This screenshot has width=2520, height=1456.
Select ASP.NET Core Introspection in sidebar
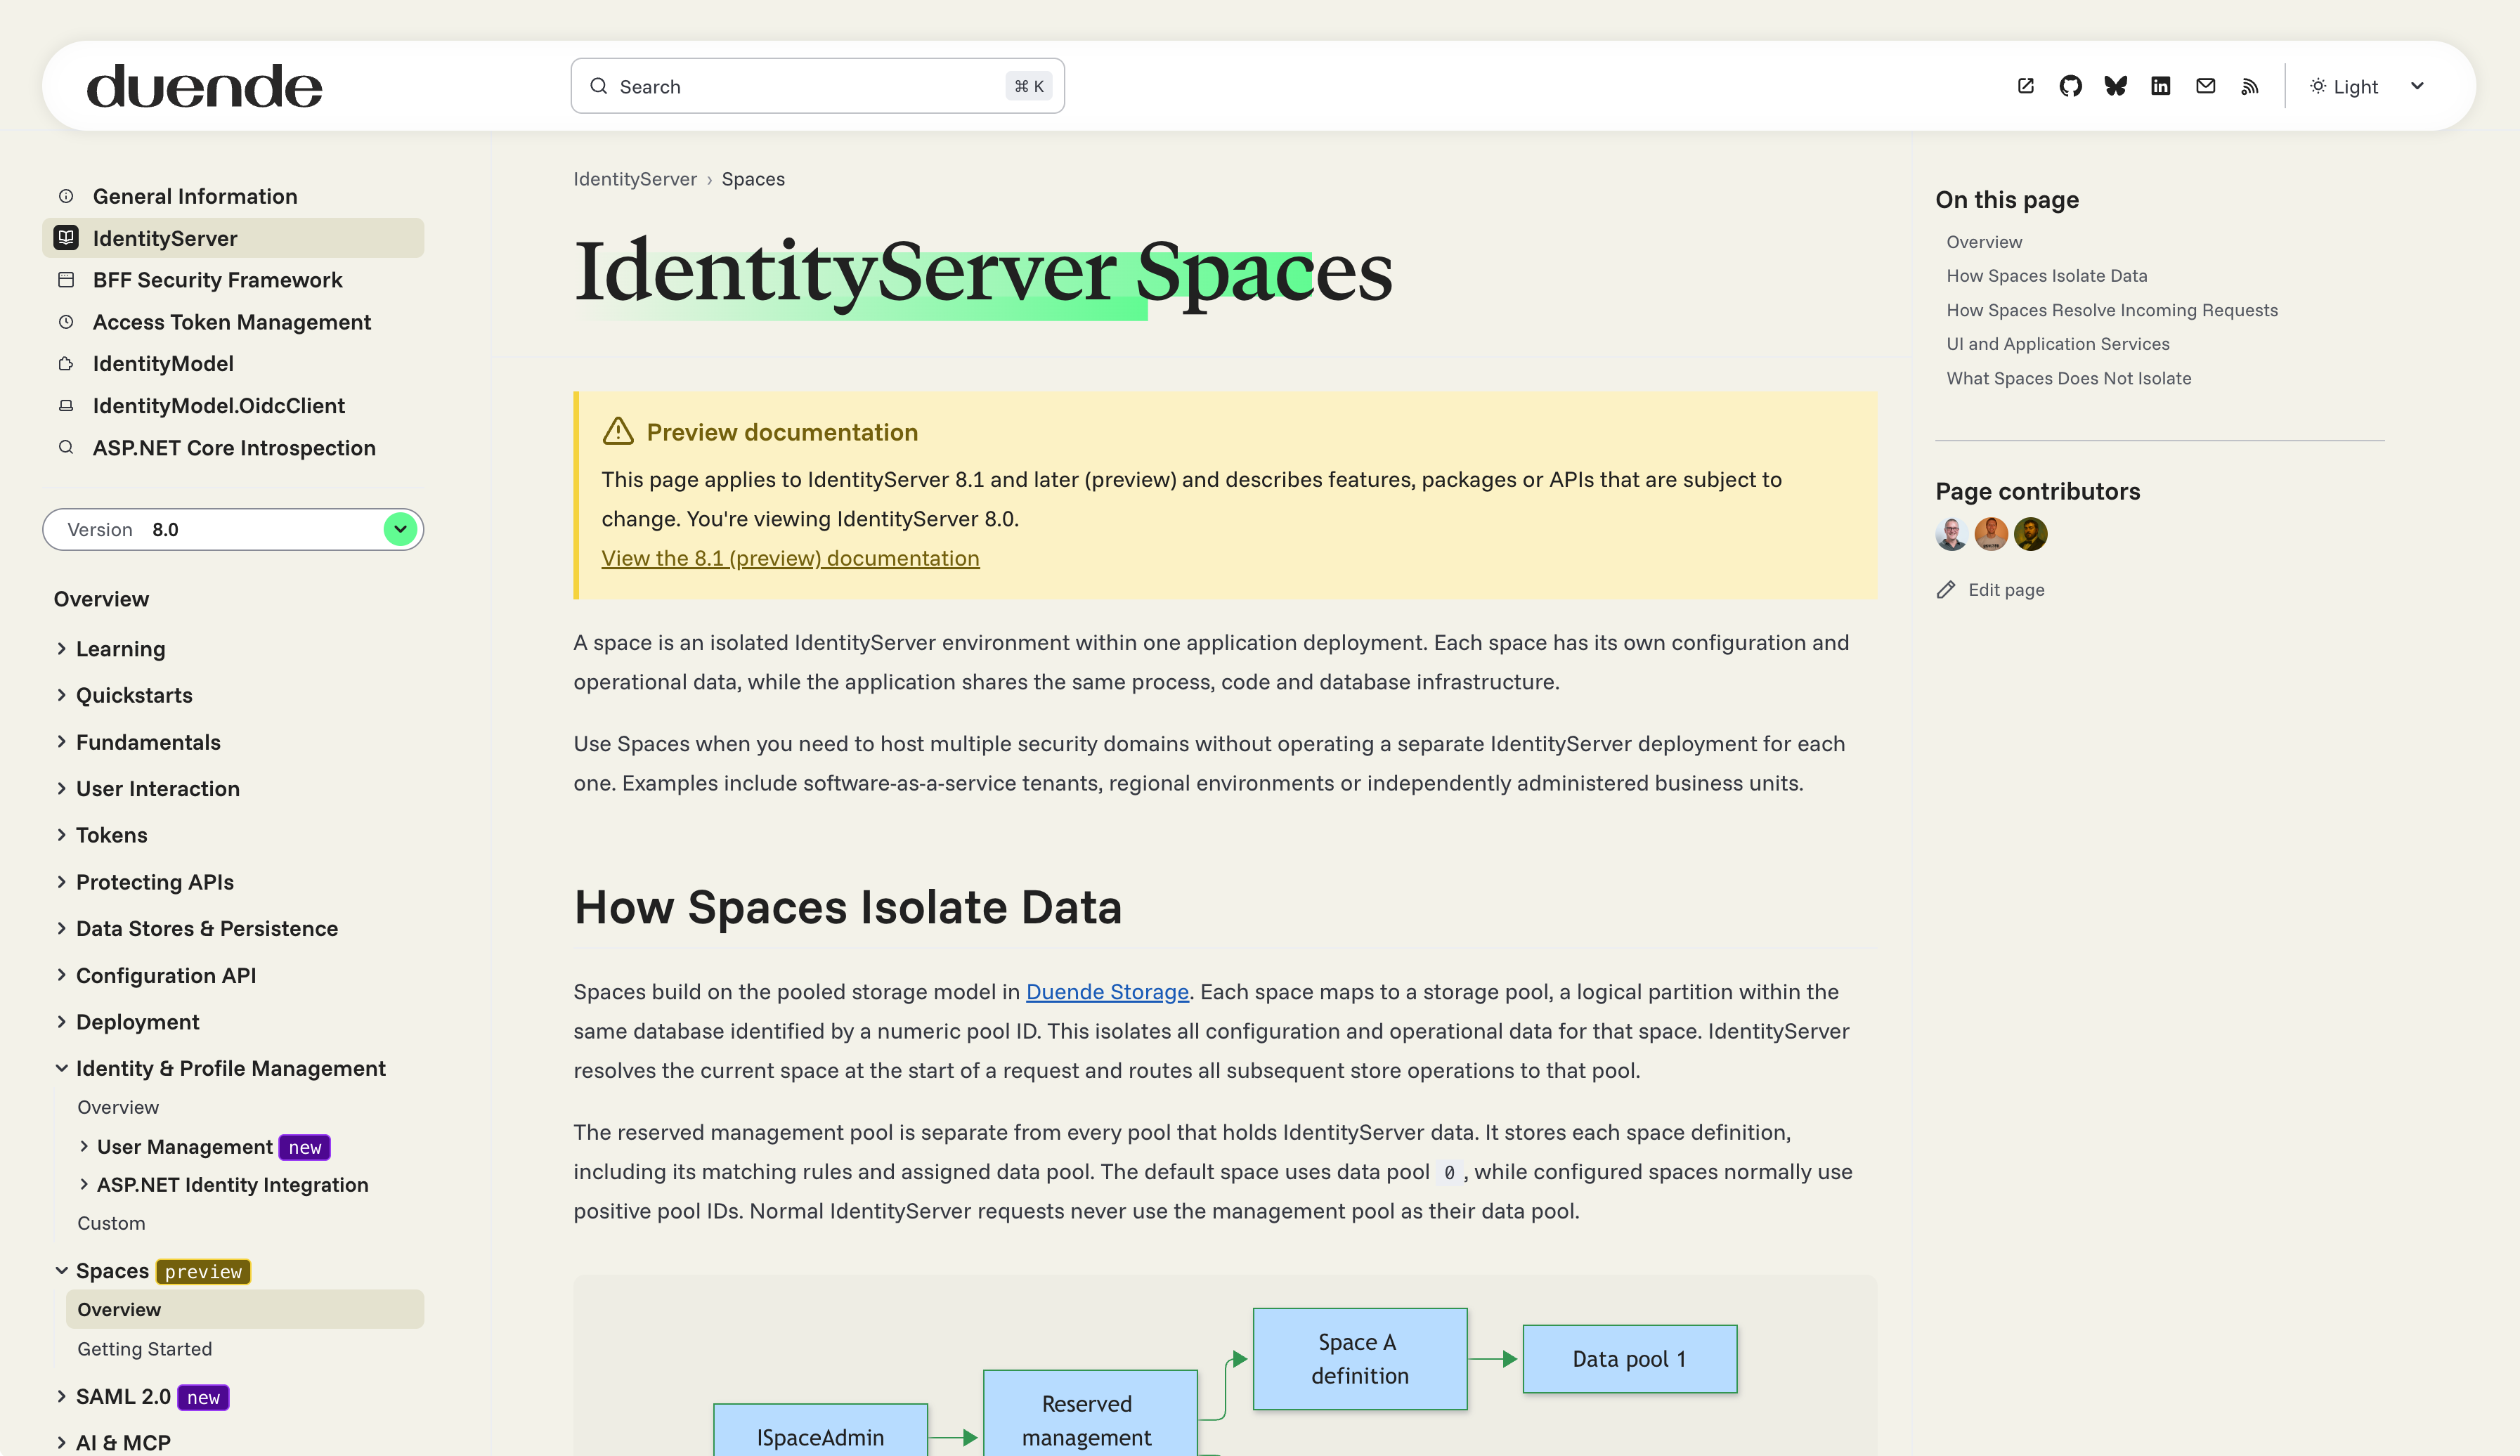pos(234,447)
